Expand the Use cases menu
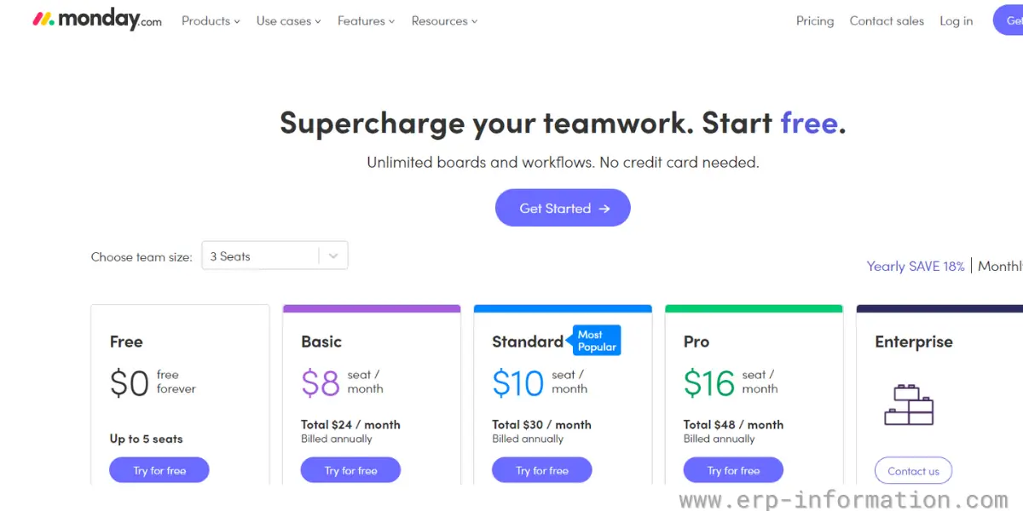The height and width of the screenshot is (511, 1023). 288,20
